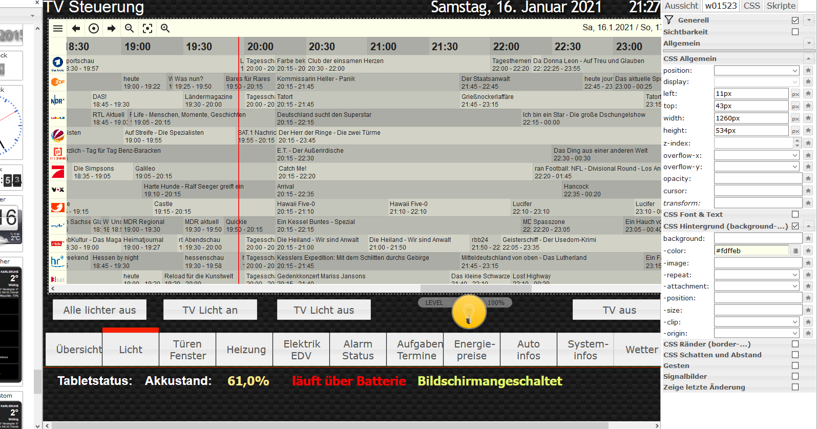Select the Heizung navigation tab

click(x=246, y=350)
